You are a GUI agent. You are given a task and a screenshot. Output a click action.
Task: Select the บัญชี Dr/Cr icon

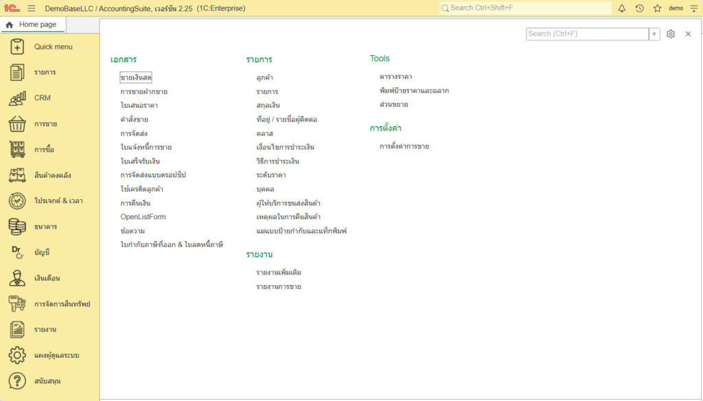[x=17, y=252]
